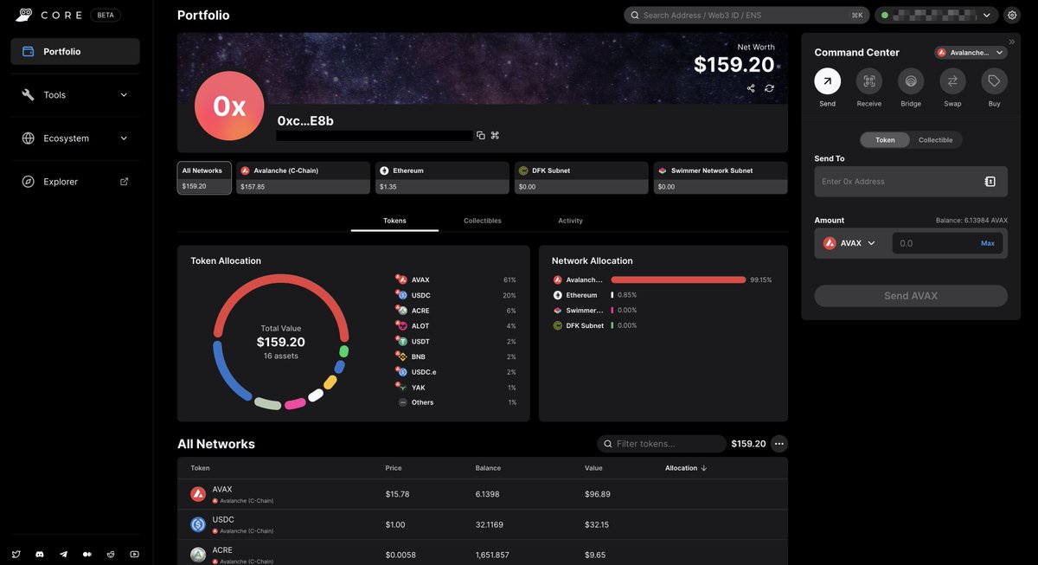The height and width of the screenshot is (565, 1038).
Task: Select the DFK Subnet network card
Action: 581,177
